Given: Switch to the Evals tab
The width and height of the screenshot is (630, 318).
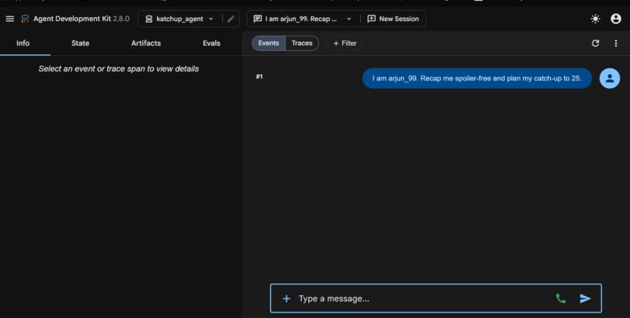Looking at the screenshot, I should tap(211, 43).
